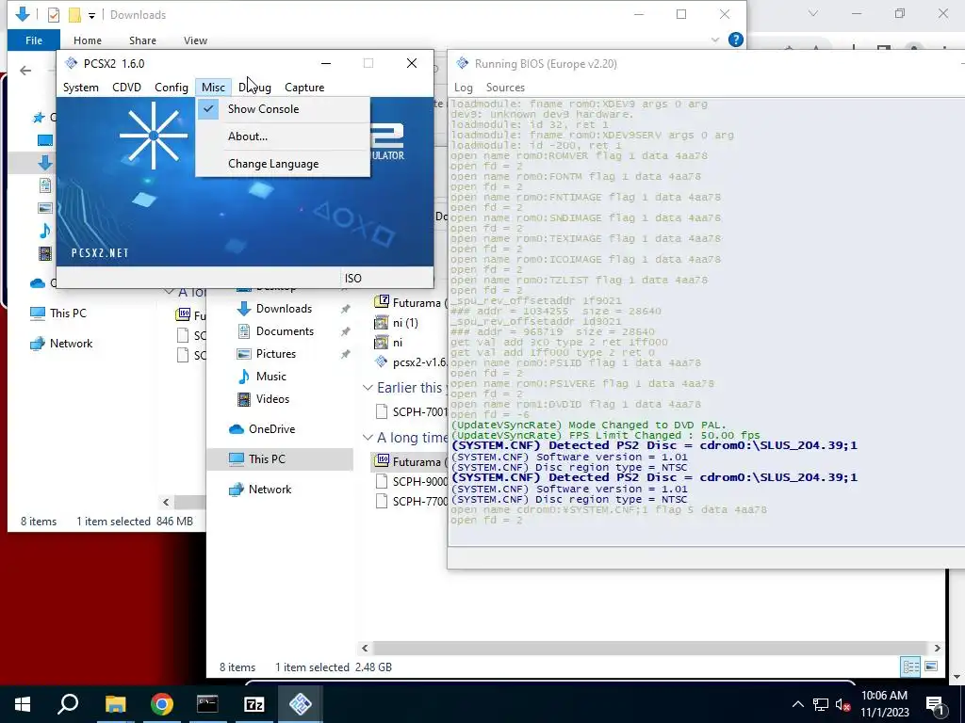This screenshot has width=965, height=723.
Task: Open Music in the second Explorer sidebar
Action: coord(270,377)
